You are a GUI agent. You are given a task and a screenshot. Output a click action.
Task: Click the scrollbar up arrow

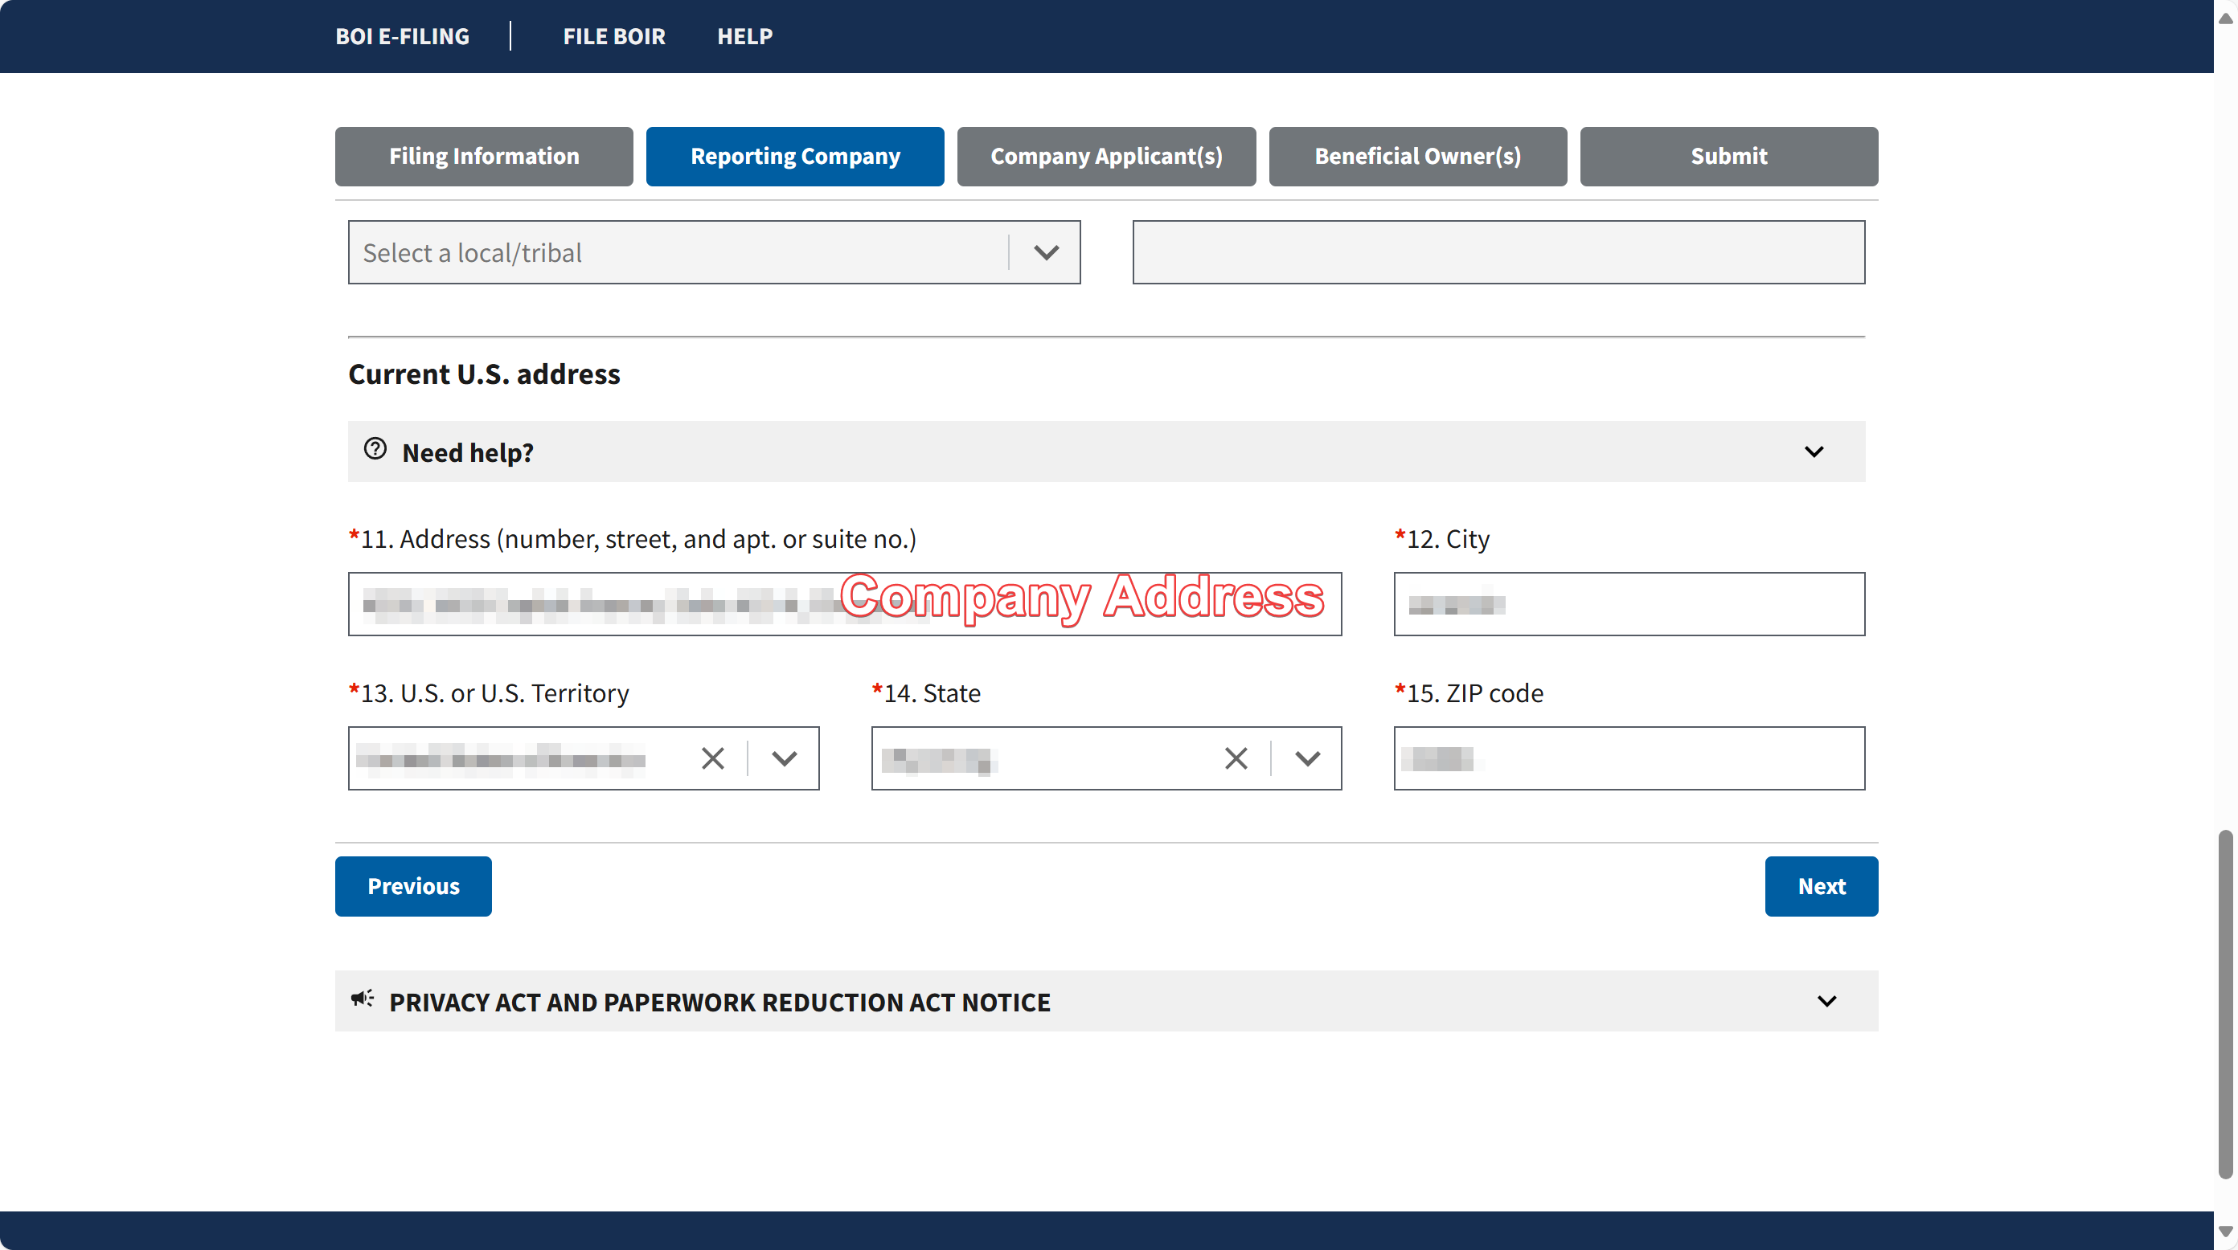2226,18
